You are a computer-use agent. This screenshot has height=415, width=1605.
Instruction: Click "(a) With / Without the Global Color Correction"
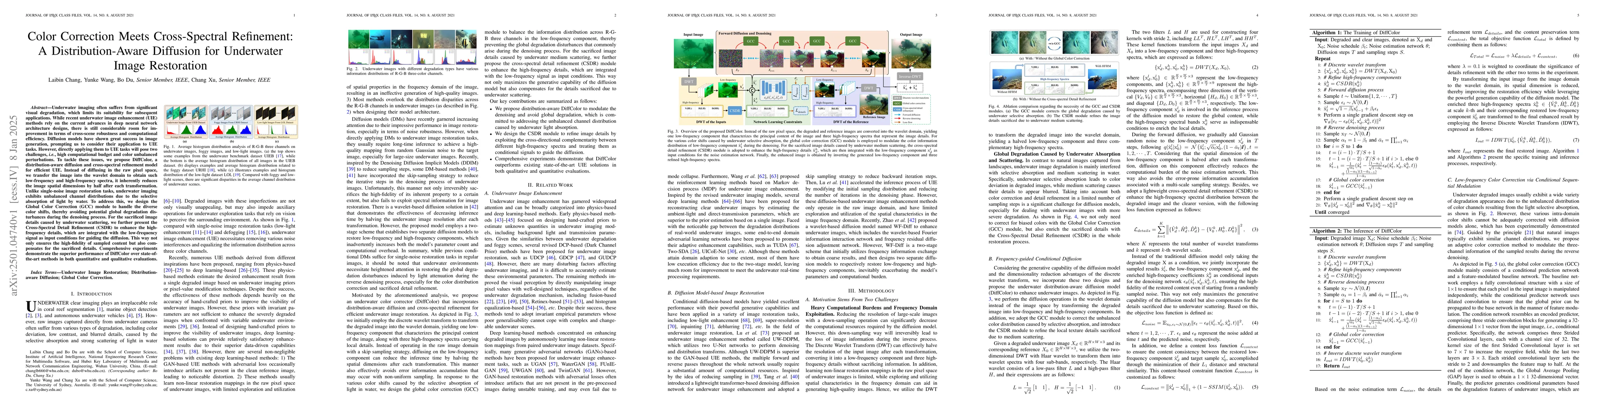[1055, 58]
